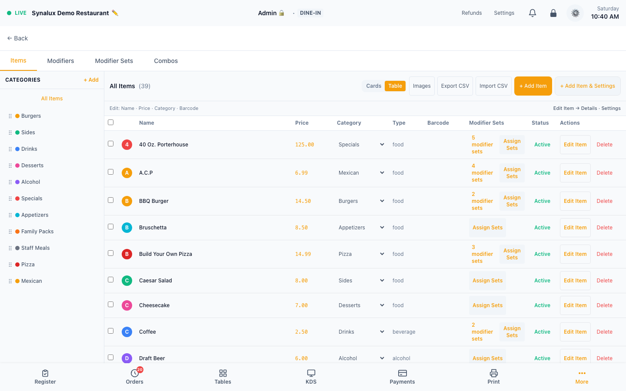Click the lock screen padlock icon
The width and height of the screenshot is (626, 391).
[x=553, y=13]
